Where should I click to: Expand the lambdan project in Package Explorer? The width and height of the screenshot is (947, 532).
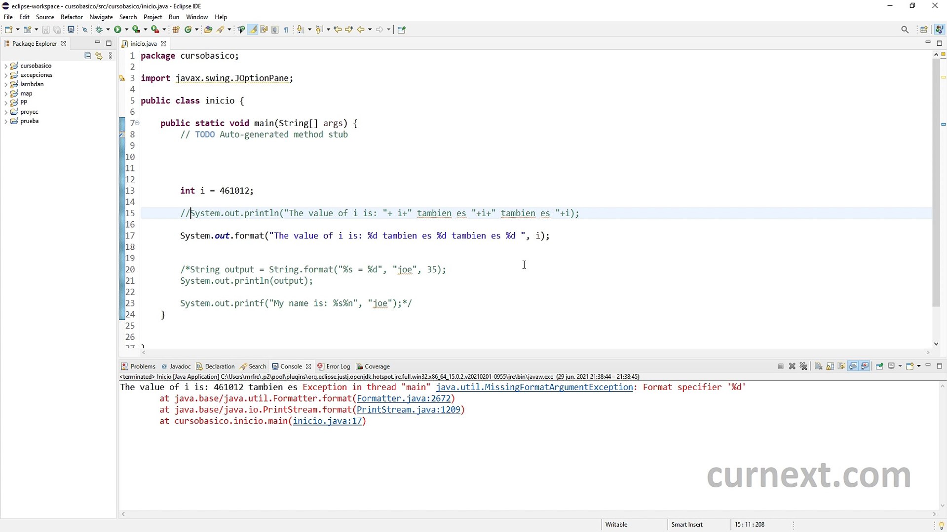pos(5,84)
